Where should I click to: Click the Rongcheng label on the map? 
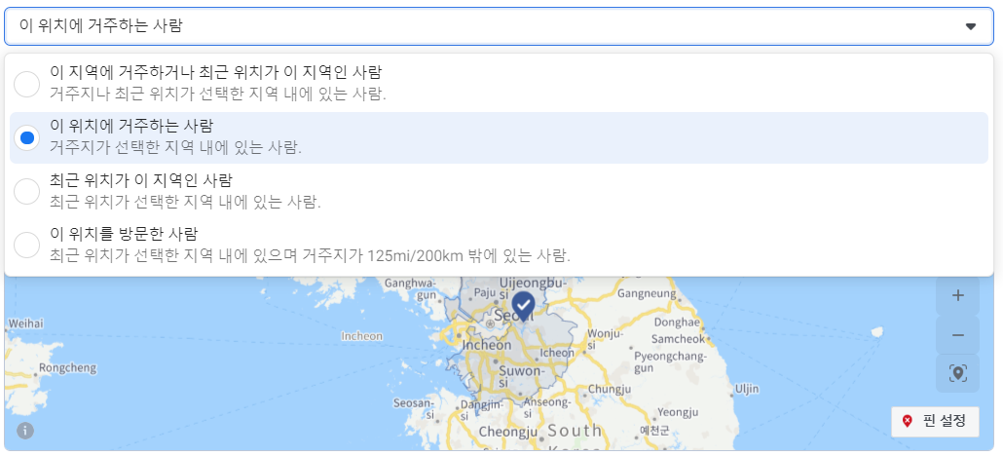pyautogui.click(x=67, y=367)
